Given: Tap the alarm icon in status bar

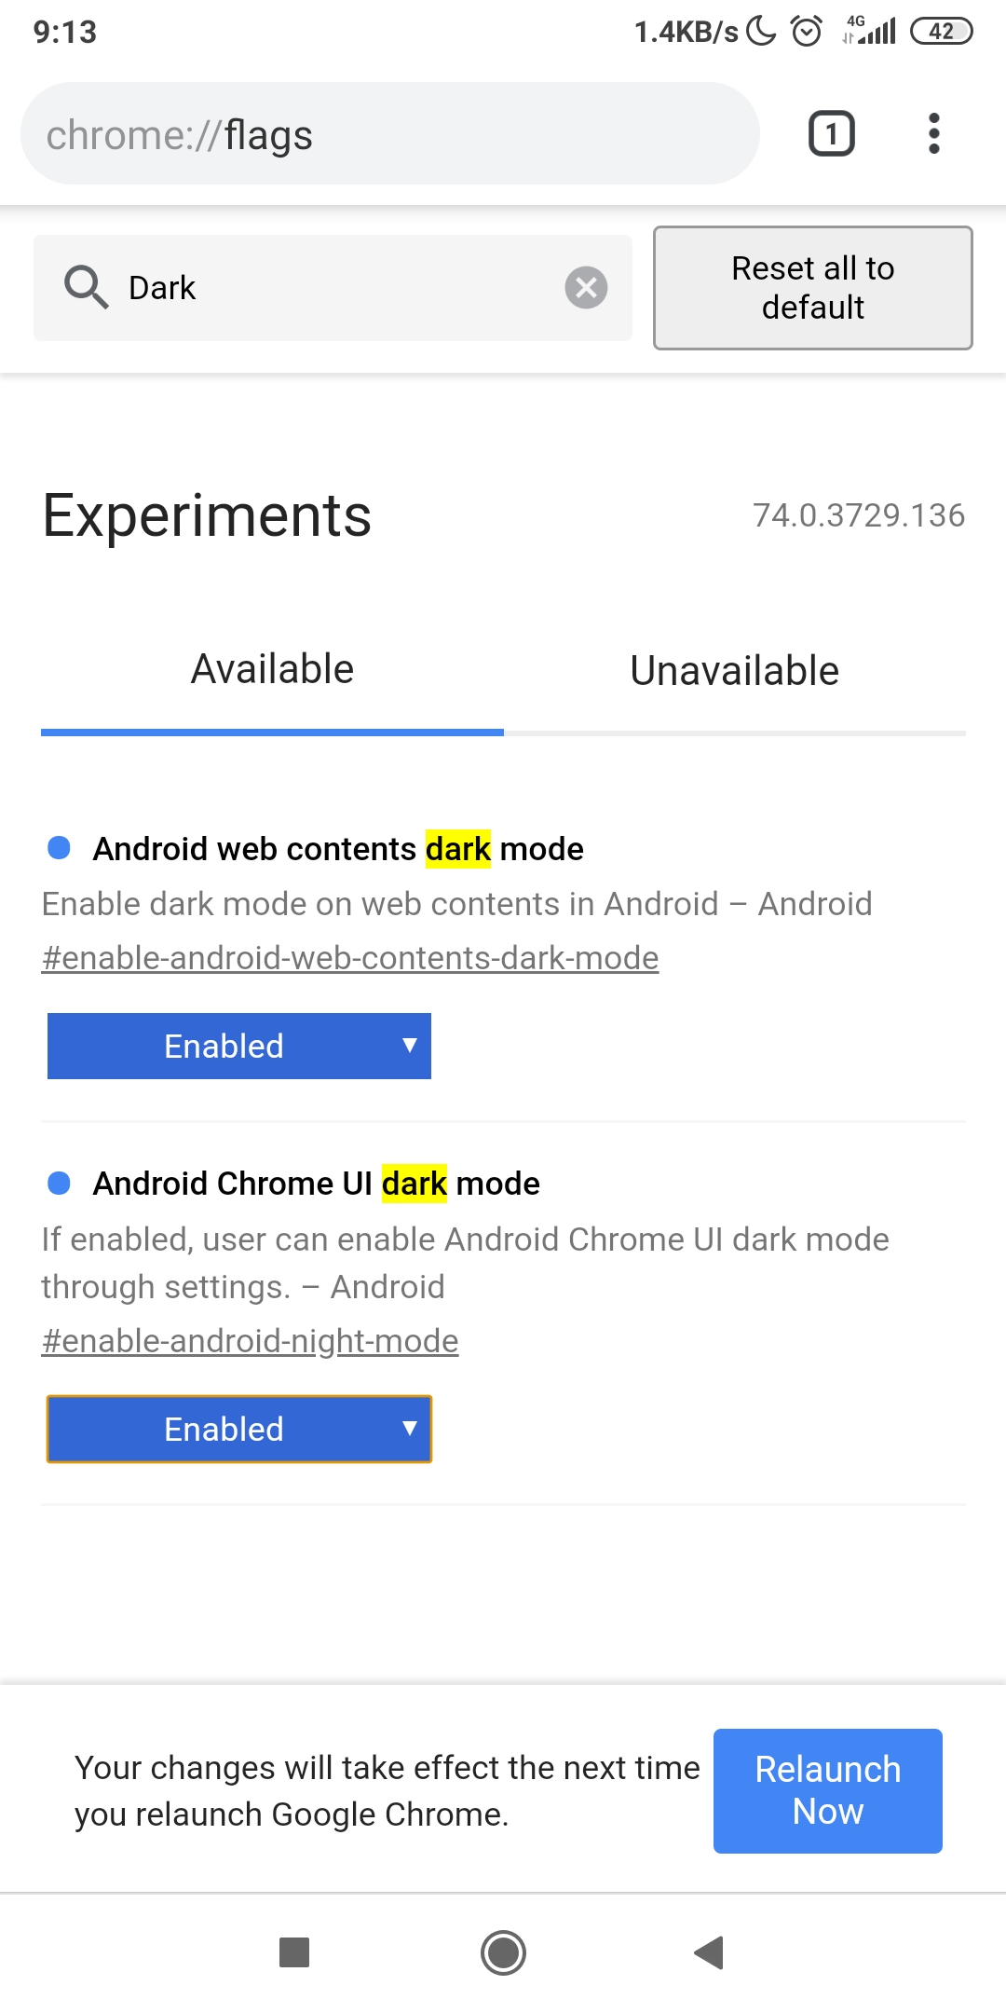Looking at the screenshot, I should [807, 32].
